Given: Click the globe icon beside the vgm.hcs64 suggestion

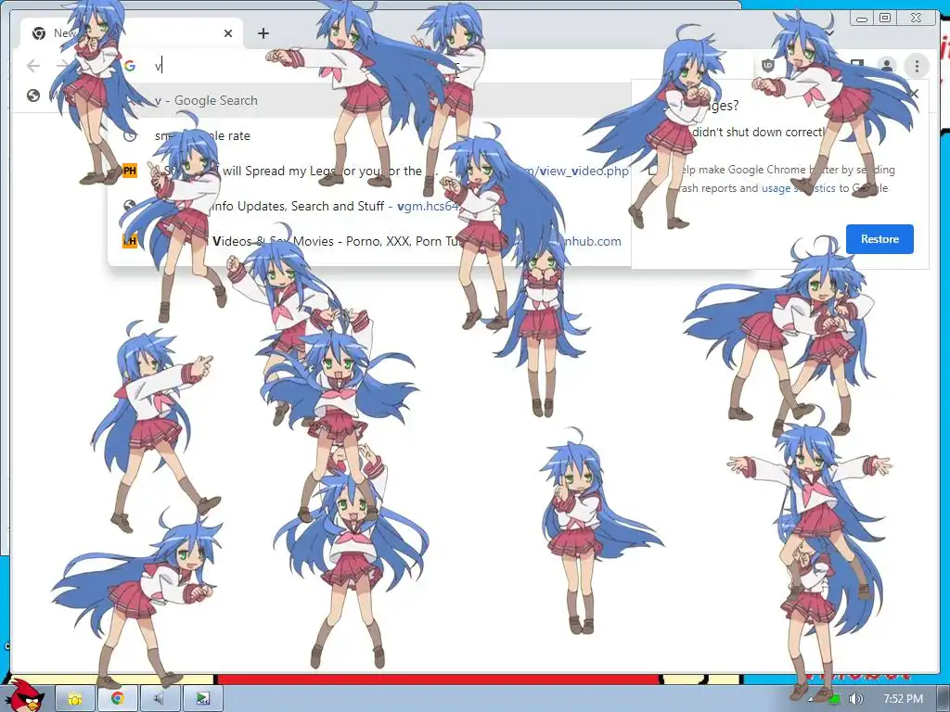Looking at the screenshot, I should [x=130, y=206].
